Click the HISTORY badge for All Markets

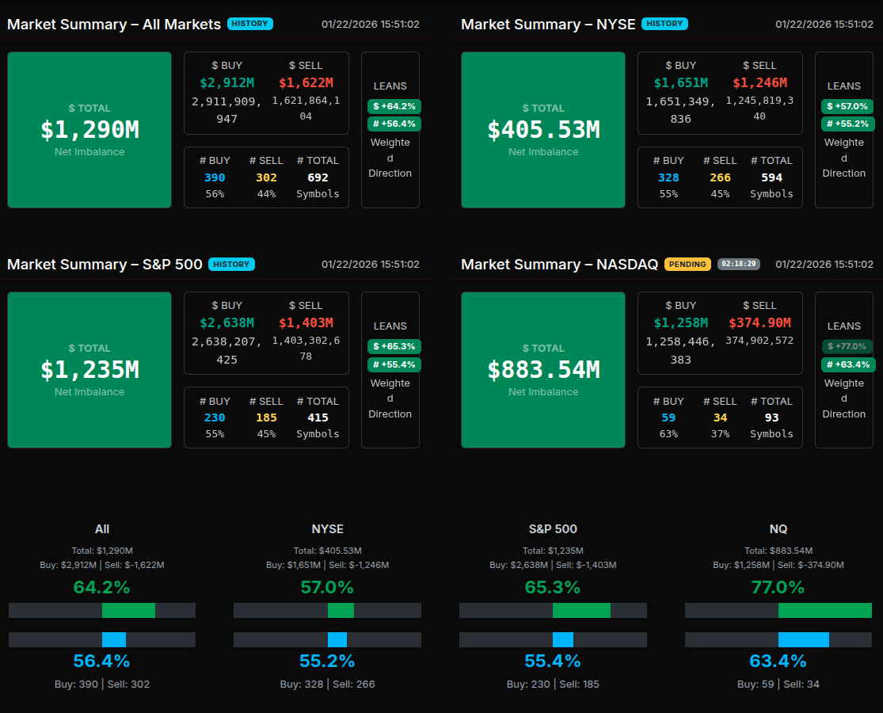coord(249,24)
